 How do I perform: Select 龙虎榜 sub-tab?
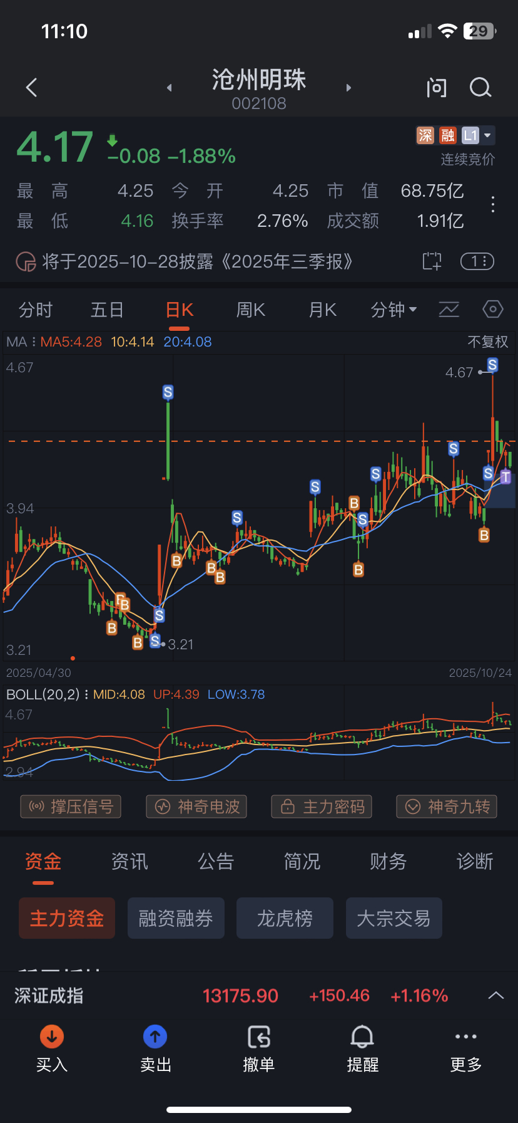click(285, 918)
